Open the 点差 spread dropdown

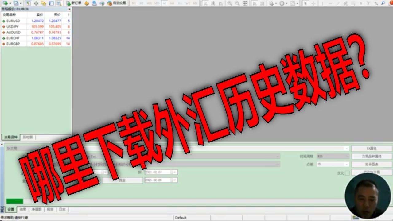(x=333, y=164)
